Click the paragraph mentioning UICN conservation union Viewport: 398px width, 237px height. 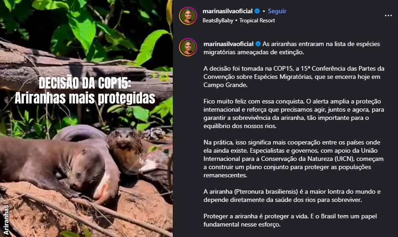click(294, 159)
